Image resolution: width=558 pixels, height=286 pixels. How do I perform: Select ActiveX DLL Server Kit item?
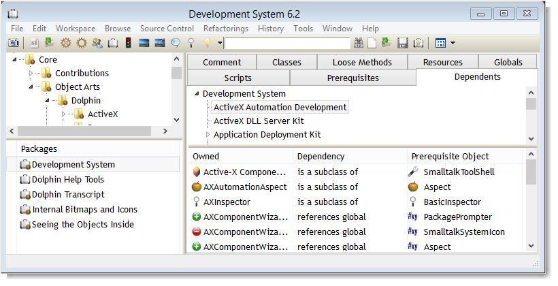pyautogui.click(x=259, y=121)
